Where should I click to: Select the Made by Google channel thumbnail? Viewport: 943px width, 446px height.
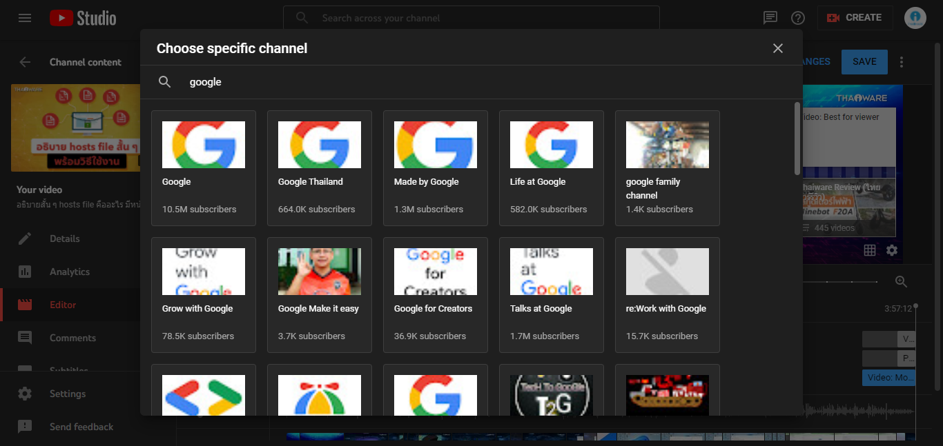click(436, 145)
